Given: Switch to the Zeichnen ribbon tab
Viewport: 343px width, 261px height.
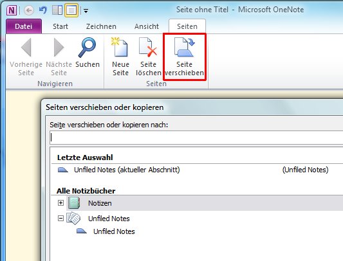Looking at the screenshot, I should [101, 26].
